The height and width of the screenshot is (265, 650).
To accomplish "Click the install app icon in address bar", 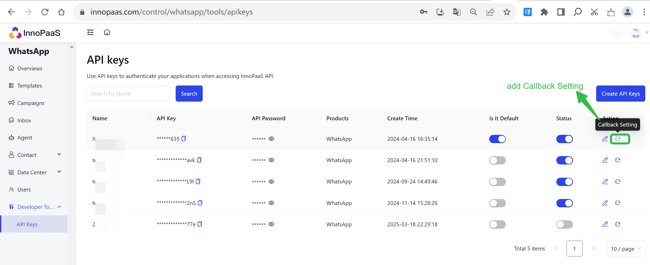I will [x=440, y=12].
